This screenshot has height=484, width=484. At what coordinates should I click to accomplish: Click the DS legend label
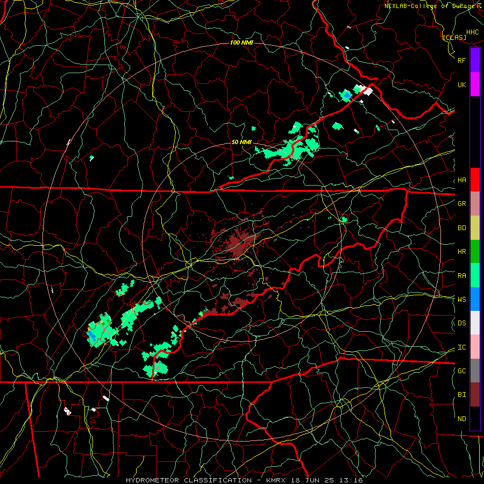pyautogui.click(x=461, y=323)
